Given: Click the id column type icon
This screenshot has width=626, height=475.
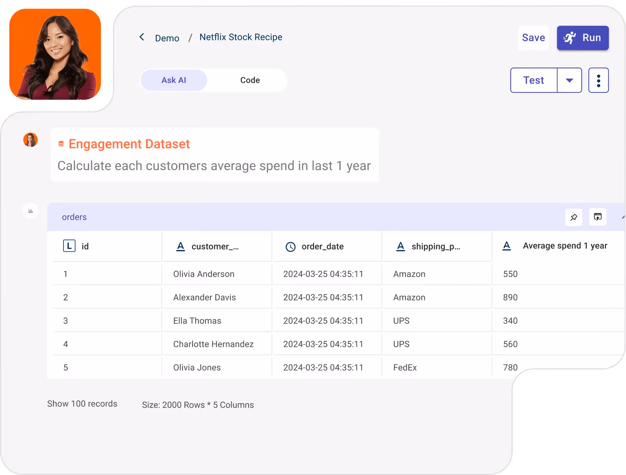Looking at the screenshot, I should [x=69, y=246].
